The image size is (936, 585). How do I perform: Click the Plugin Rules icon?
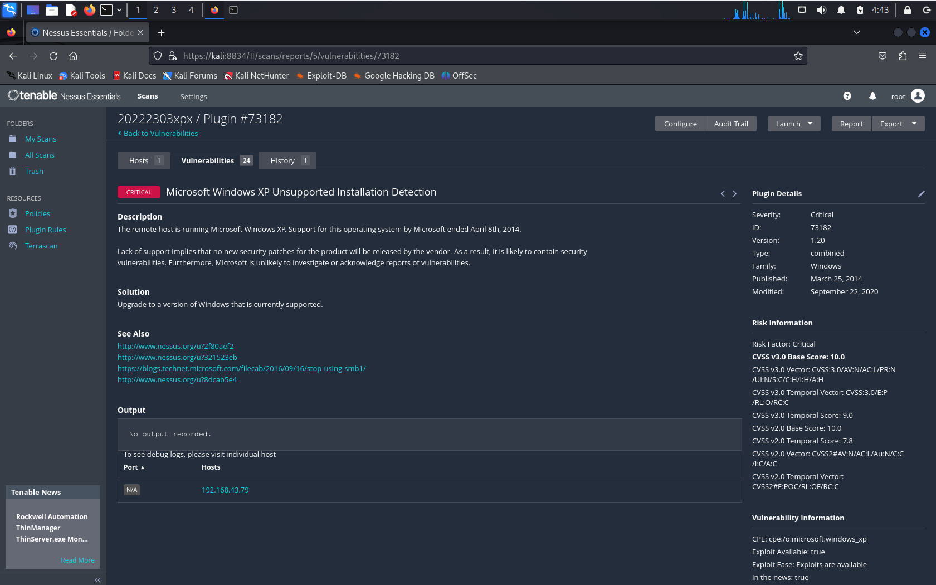click(12, 230)
